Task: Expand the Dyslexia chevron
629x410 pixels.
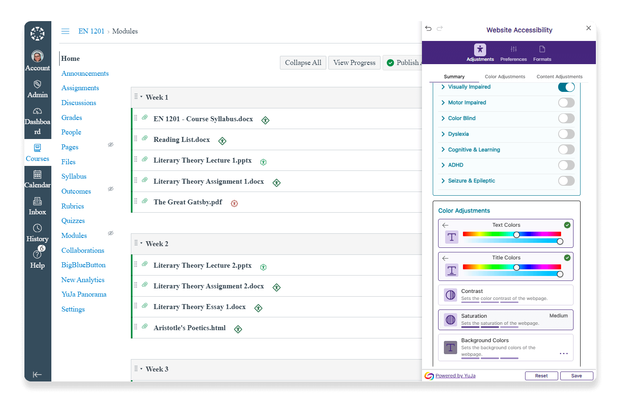Action: click(443, 134)
